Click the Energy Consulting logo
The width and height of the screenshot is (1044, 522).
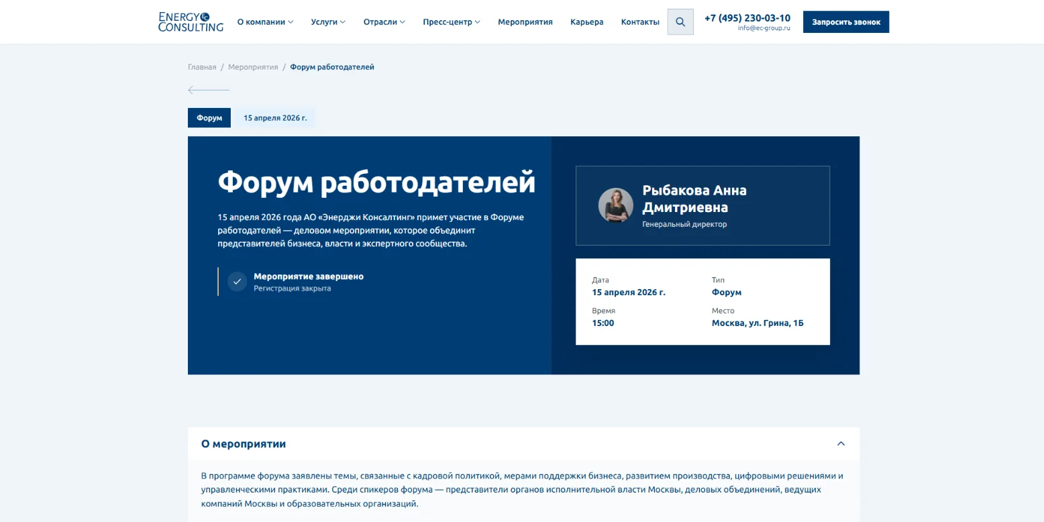click(x=191, y=22)
